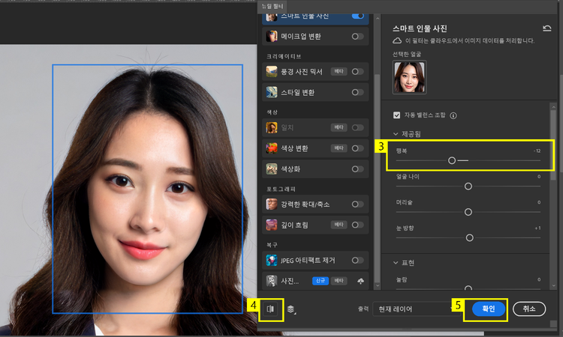Click the 베타 badge on 깊이 흐림

coord(339,225)
